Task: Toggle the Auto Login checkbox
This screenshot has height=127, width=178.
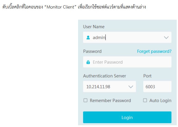Action: pos(145,101)
